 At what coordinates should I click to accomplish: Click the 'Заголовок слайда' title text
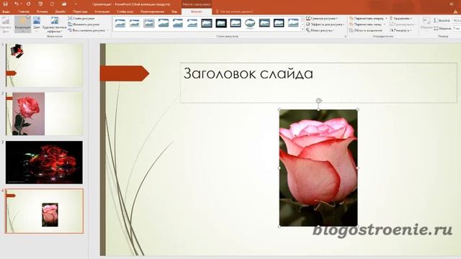(248, 73)
